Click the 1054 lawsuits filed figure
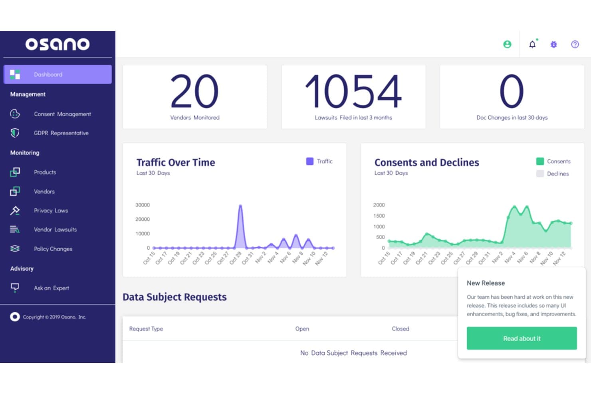This screenshot has width=591, height=394. 353,91
